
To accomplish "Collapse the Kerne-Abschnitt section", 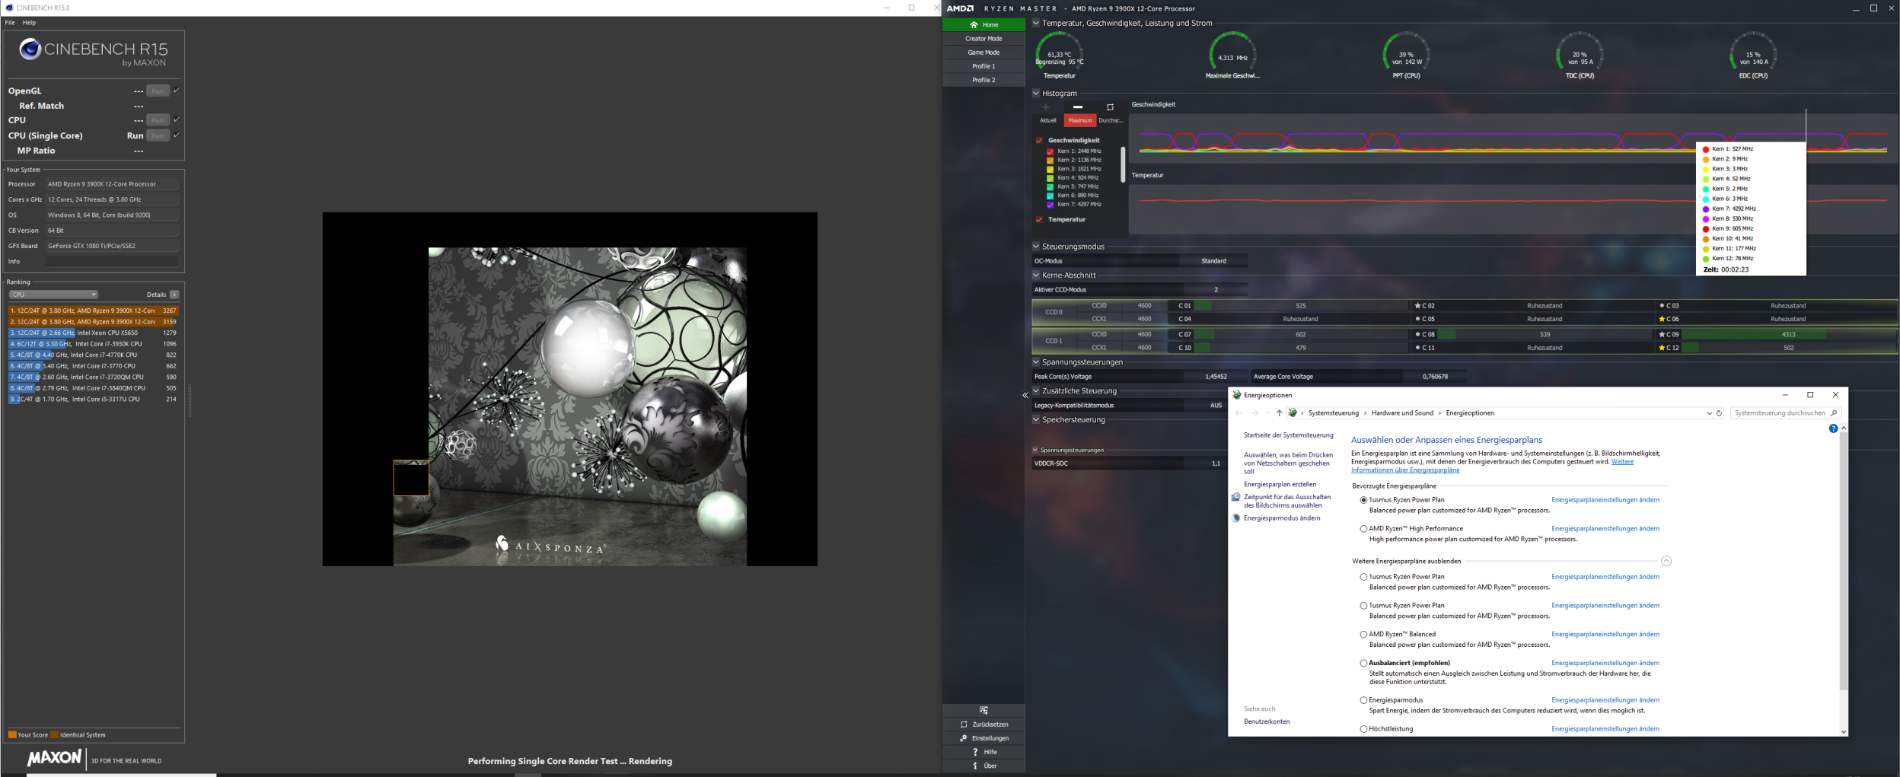I will (1036, 275).
